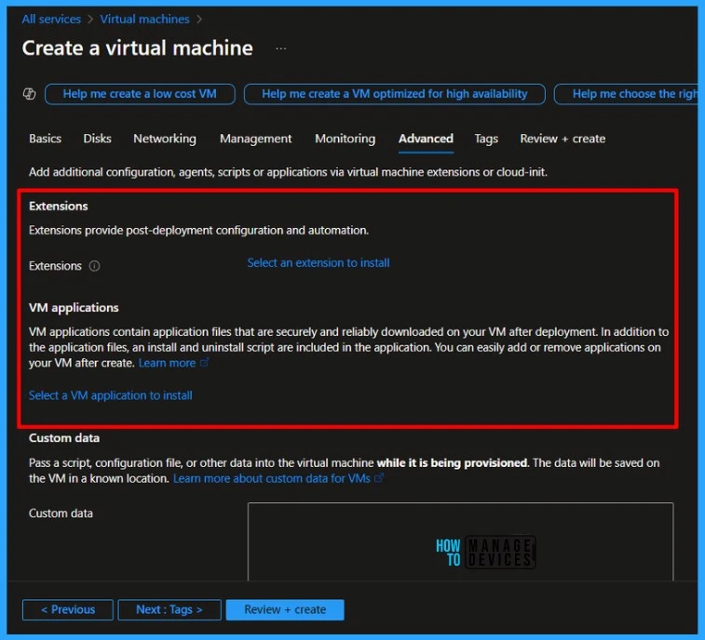Open the Review + create tab

click(563, 139)
